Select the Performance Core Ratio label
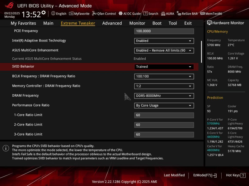249x186 pixels. (x=31, y=105)
